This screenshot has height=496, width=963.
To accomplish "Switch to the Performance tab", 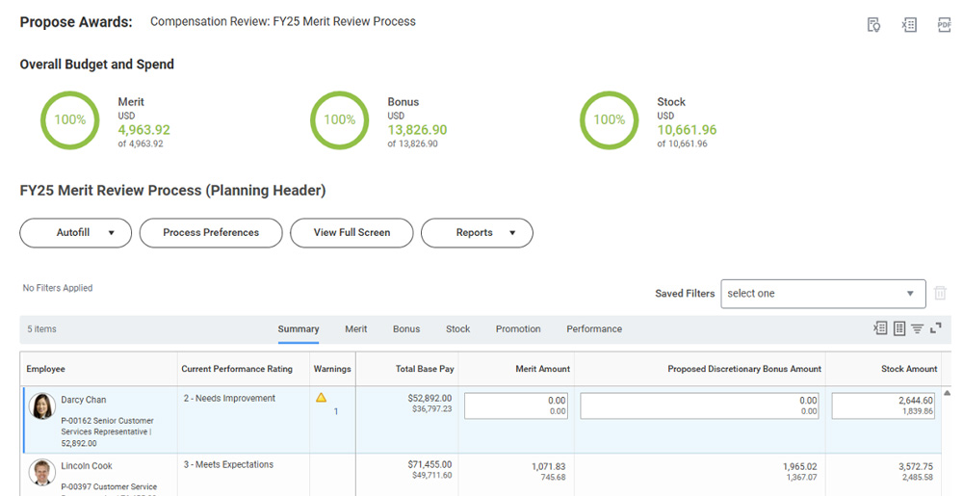I will pos(593,329).
